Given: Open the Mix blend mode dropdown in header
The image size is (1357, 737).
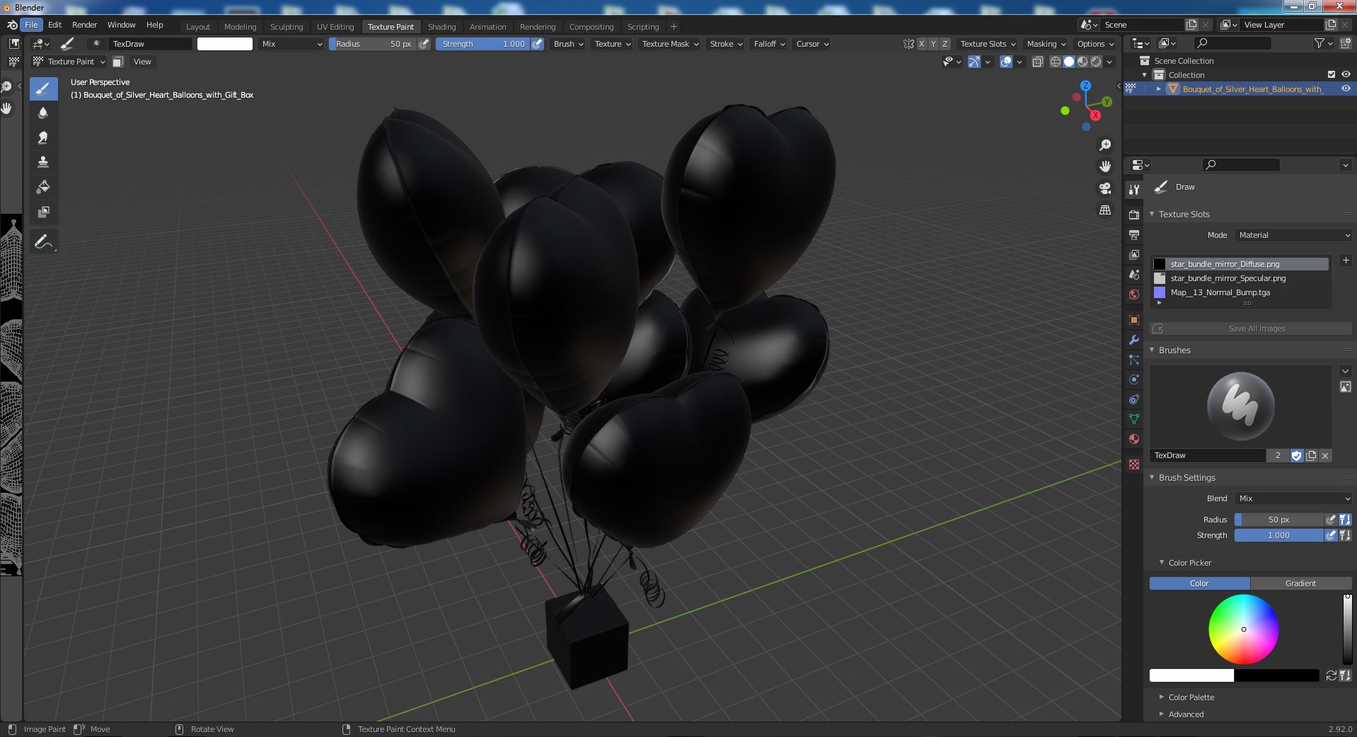Looking at the screenshot, I should (291, 44).
